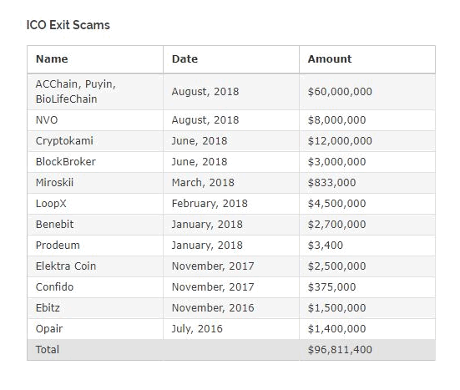
Task: Select the Amount column header
Action: (x=330, y=59)
